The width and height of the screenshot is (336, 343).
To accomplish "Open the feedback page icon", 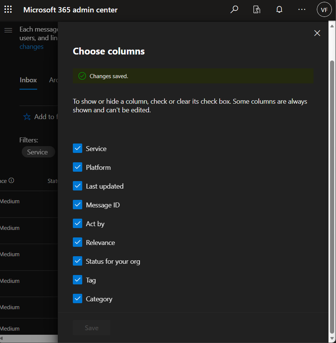I will [257, 9].
